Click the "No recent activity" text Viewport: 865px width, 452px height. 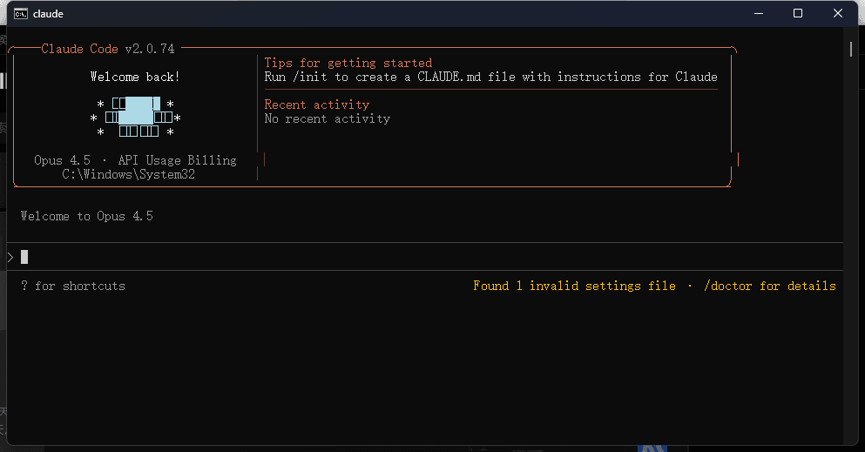[x=327, y=118]
